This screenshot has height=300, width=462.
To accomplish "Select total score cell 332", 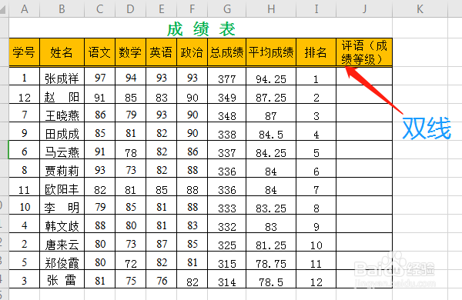I will pos(227,224).
